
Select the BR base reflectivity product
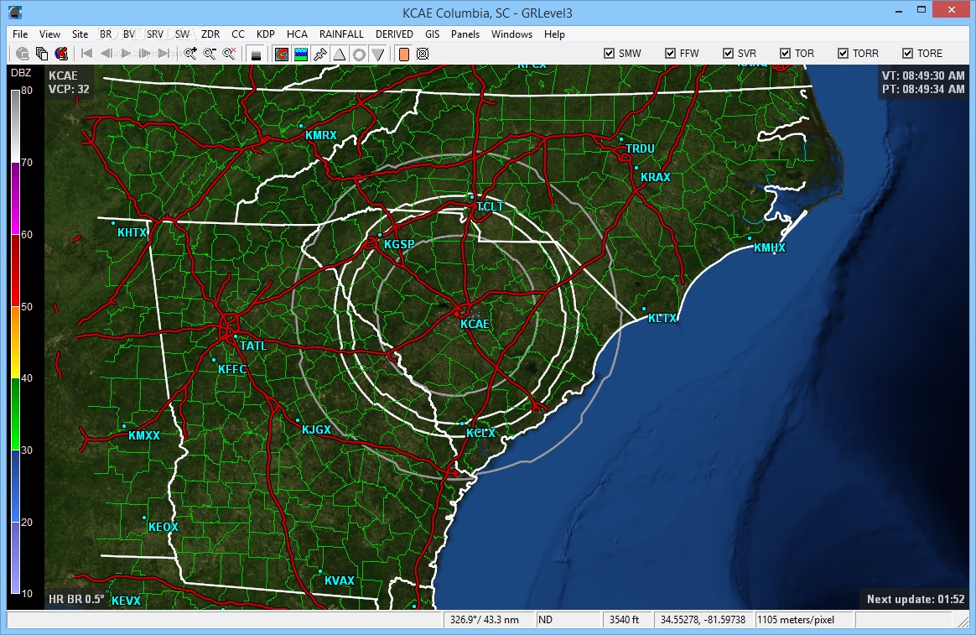[106, 34]
